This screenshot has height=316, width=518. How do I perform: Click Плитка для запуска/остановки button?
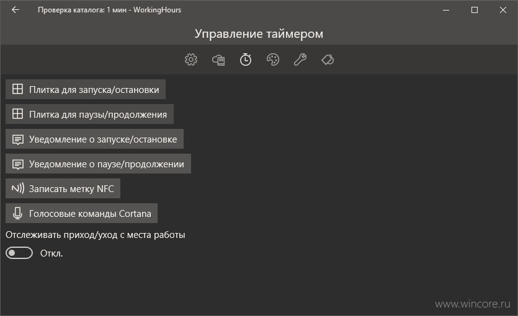(x=86, y=89)
